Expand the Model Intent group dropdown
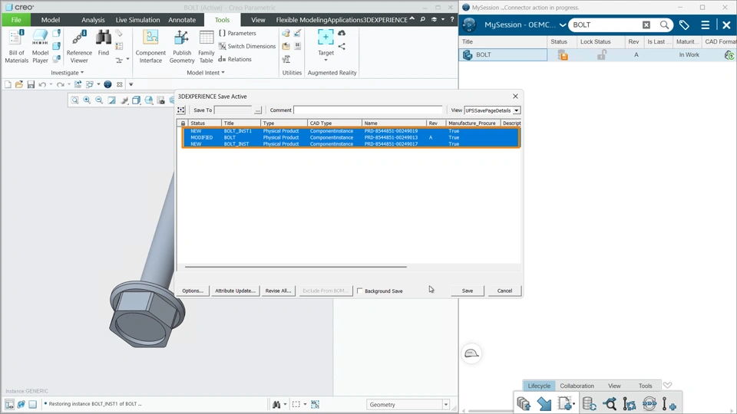The height and width of the screenshot is (414, 737). click(x=206, y=73)
